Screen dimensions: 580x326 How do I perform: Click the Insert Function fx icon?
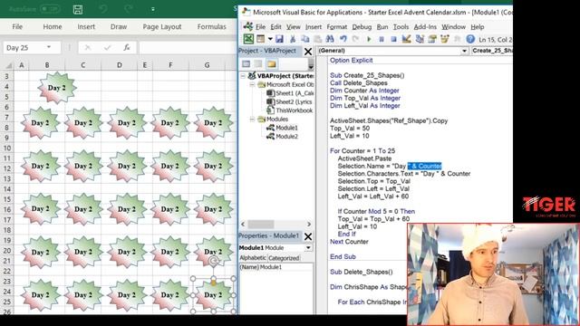pyautogui.click(x=127, y=47)
